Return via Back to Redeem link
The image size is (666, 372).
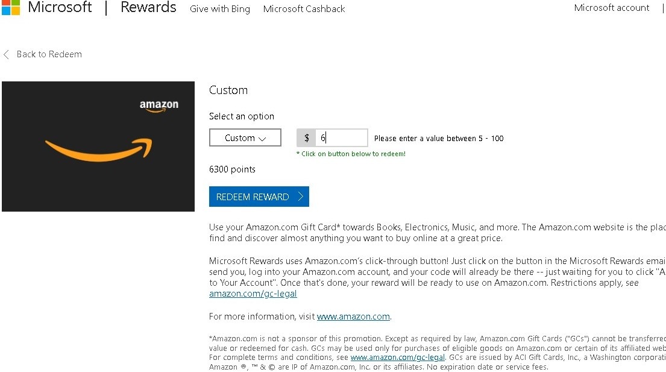point(49,54)
